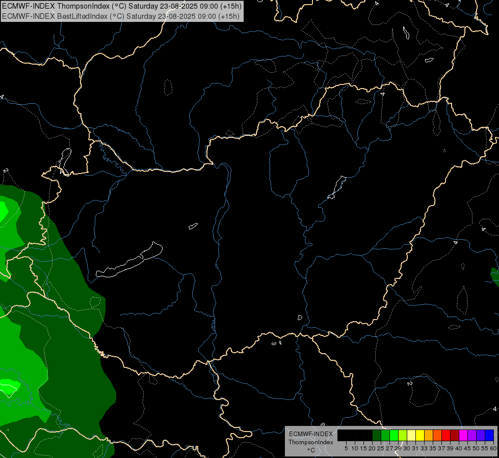The image size is (499, 458).
Task: Click the legend value 30
Action: tap(407, 448)
